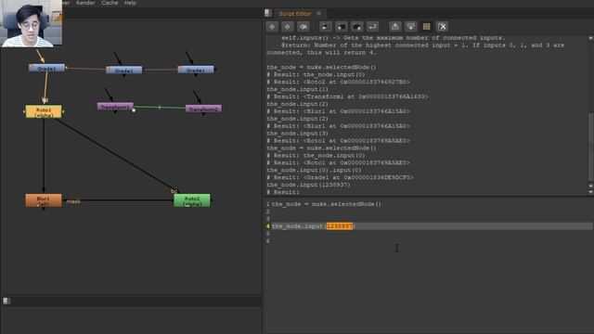The image size is (594, 334).
Task: Click the clear history icon
Action: (303, 27)
